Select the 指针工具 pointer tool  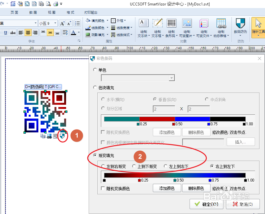click(x=258, y=28)
